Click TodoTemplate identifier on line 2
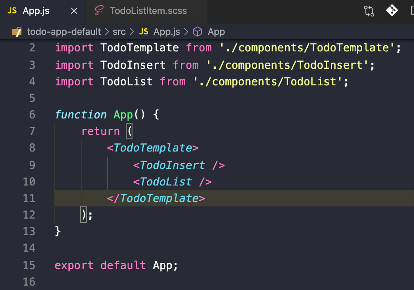Screen dimensions: 414x290 point(140,48)
